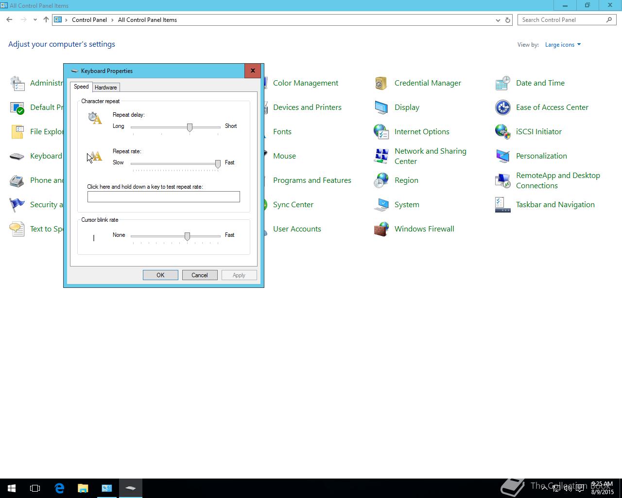Open the Display monitor icon

[381, 107]
